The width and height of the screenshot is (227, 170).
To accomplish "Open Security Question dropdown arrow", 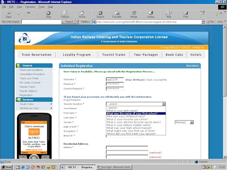I will (164, 104).
